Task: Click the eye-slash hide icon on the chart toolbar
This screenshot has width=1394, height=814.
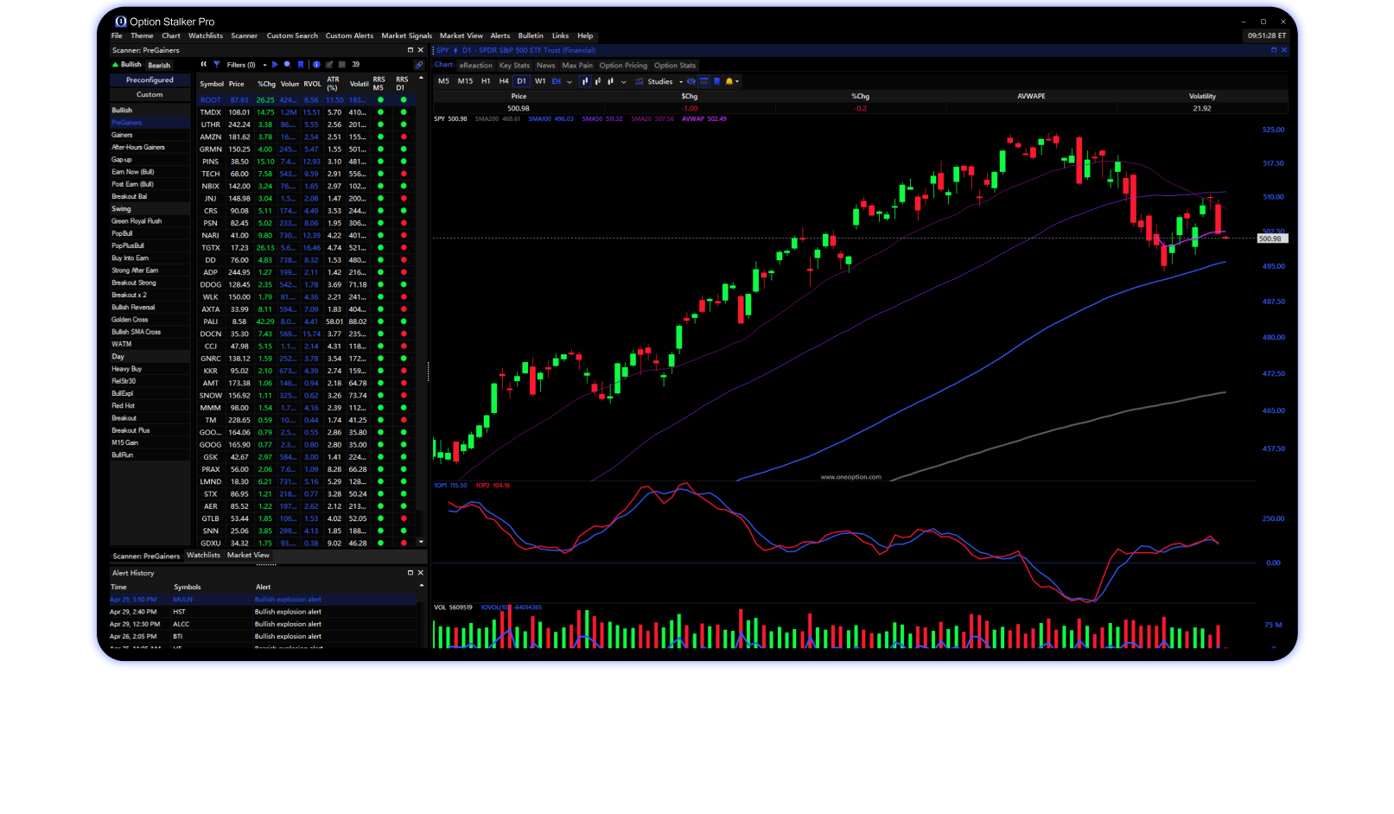Action: [691, 81]
